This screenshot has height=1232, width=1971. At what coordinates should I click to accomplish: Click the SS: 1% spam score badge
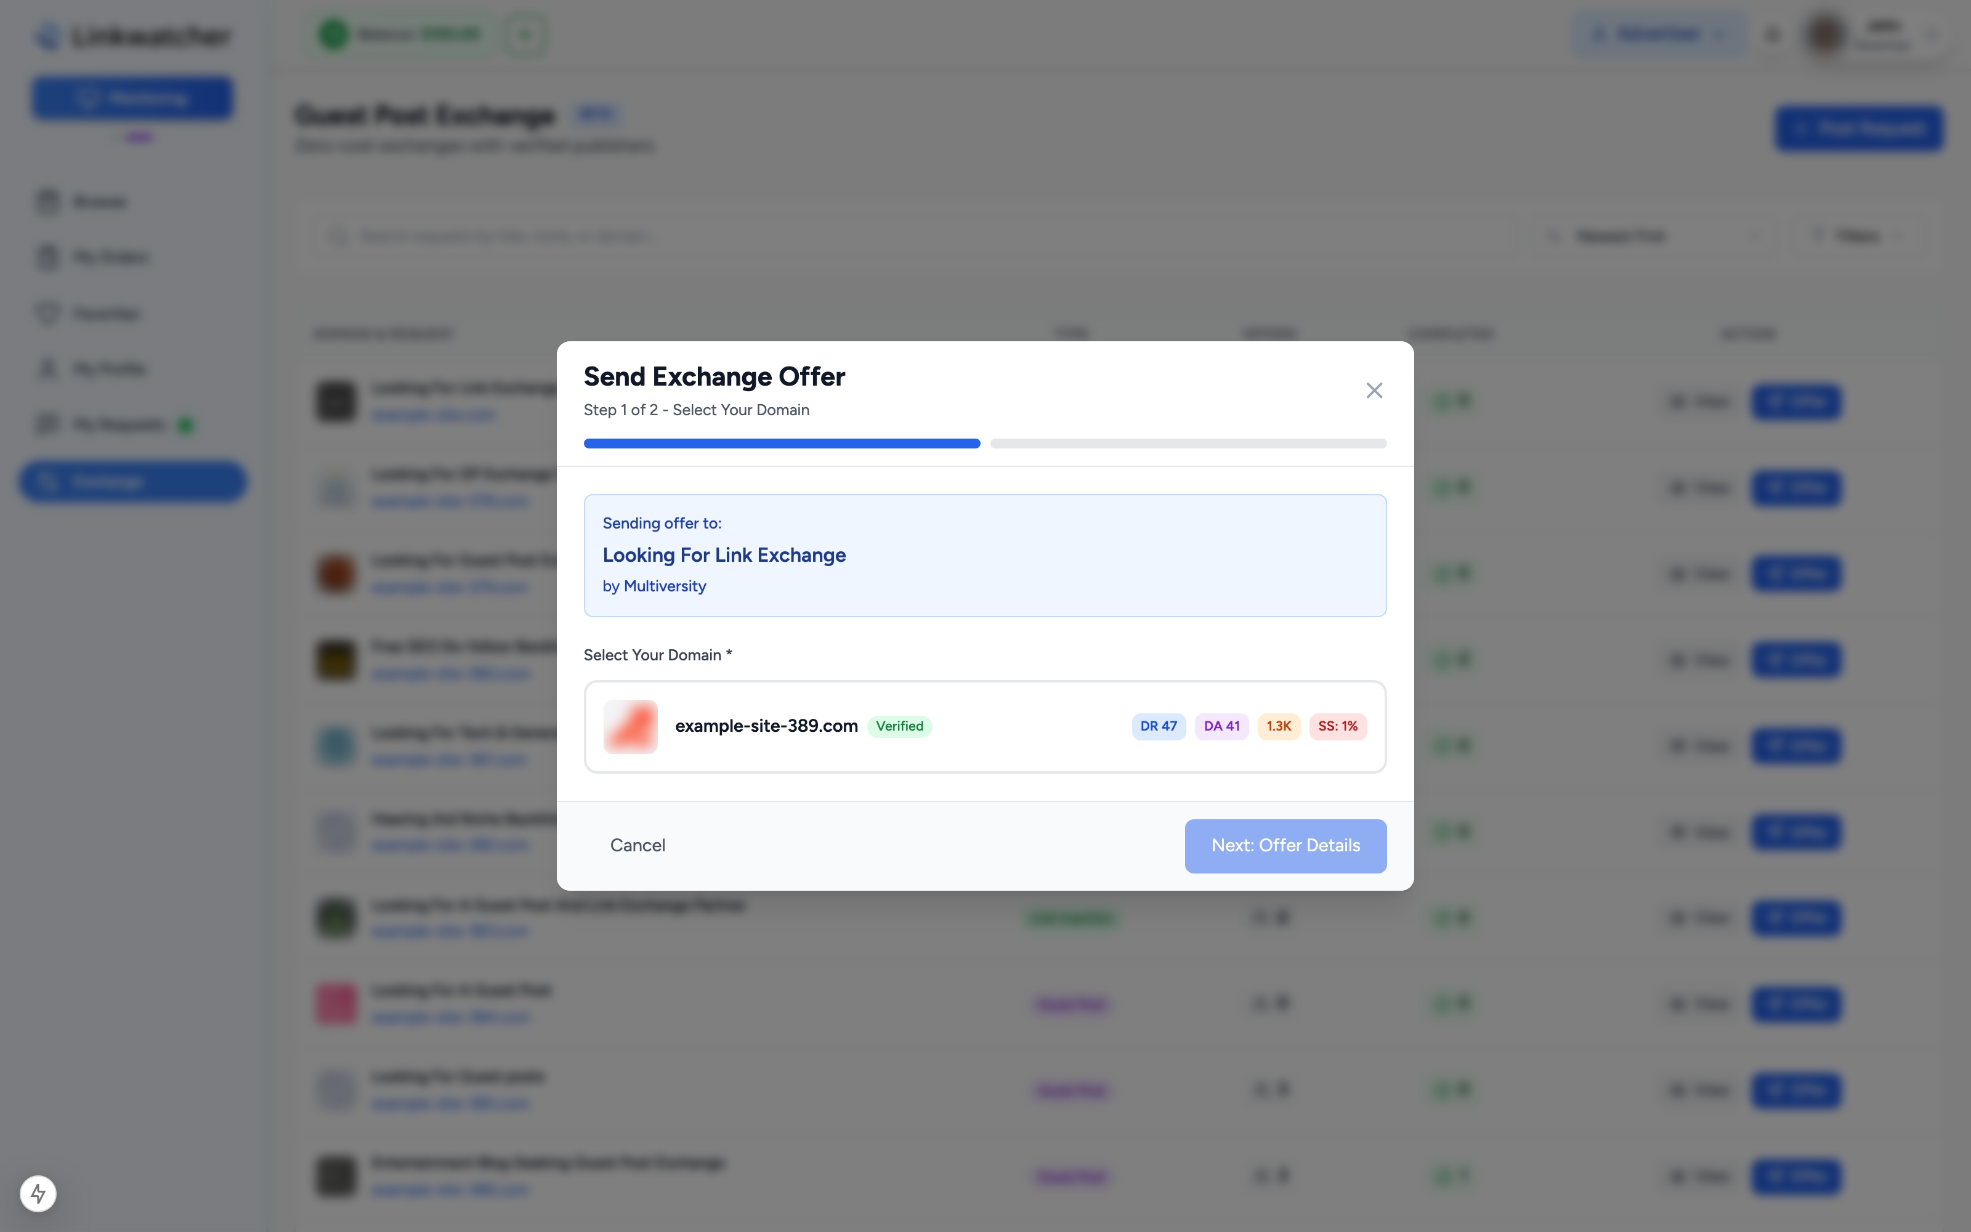tap(1337, 726)
